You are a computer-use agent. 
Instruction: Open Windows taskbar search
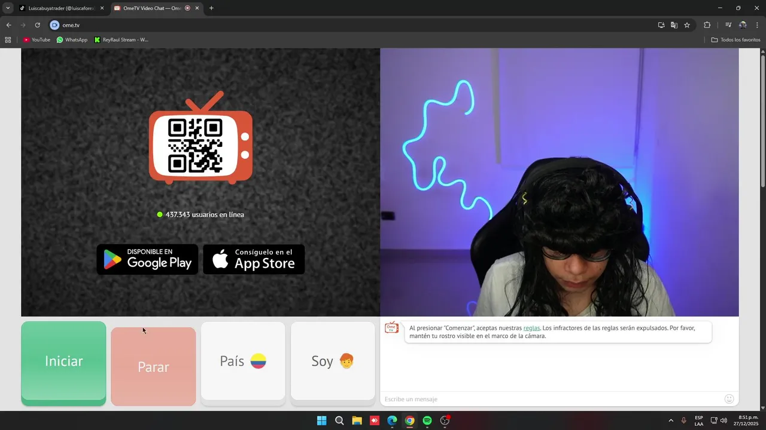pos(339,420)
